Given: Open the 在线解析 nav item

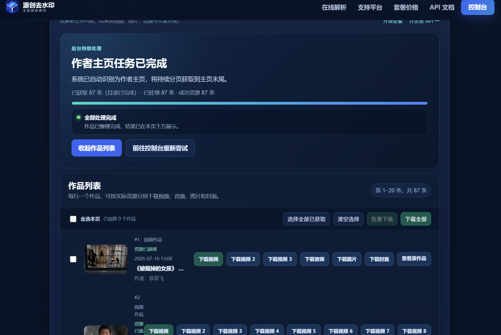Looking at the screenshot, I should tap(334, 7).
